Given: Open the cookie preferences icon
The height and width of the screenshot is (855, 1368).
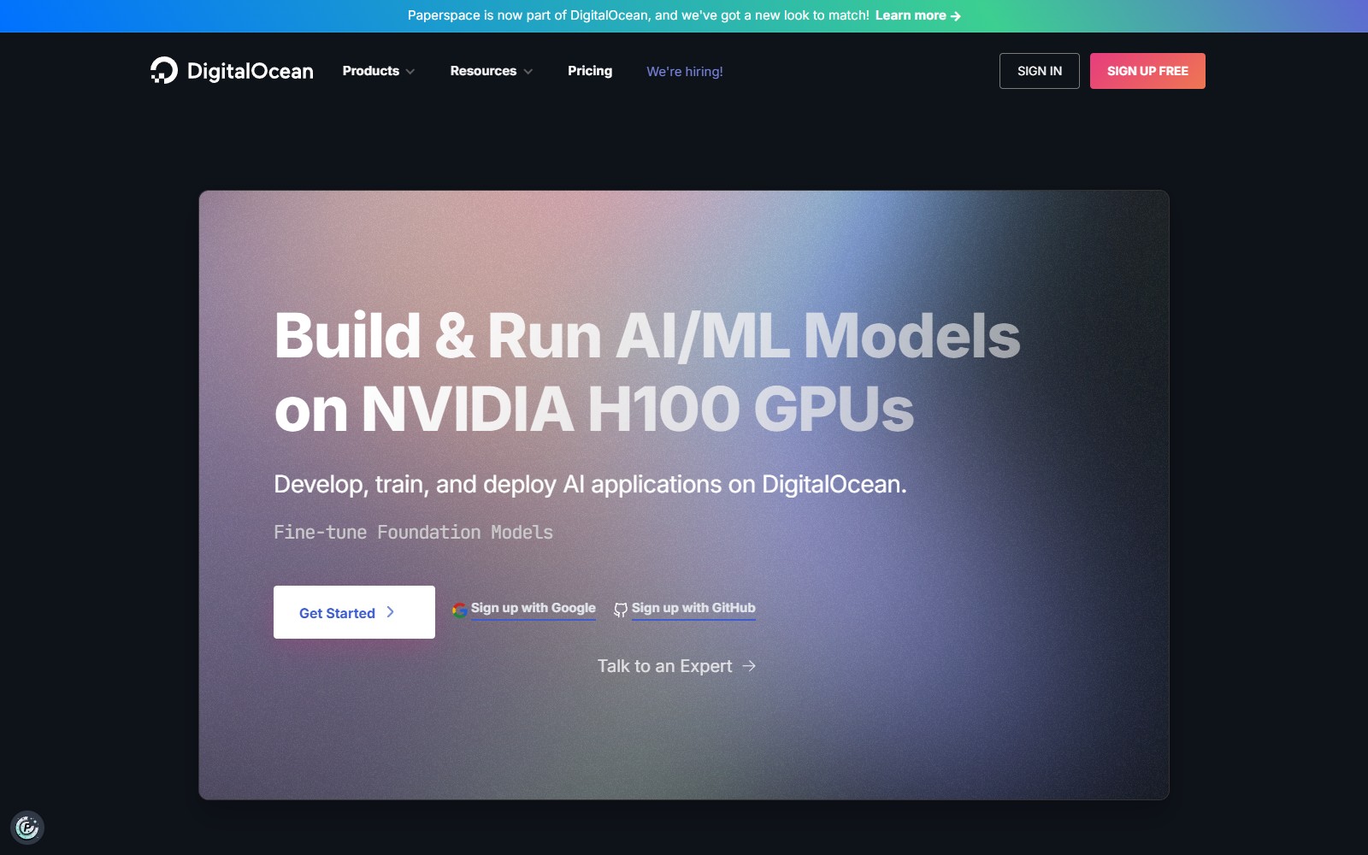Looking at the screenshot, I should click(27, 827).
